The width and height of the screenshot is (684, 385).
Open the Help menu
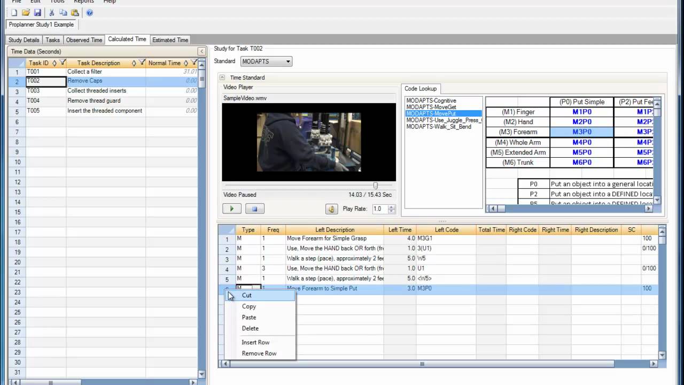point(110,2)
